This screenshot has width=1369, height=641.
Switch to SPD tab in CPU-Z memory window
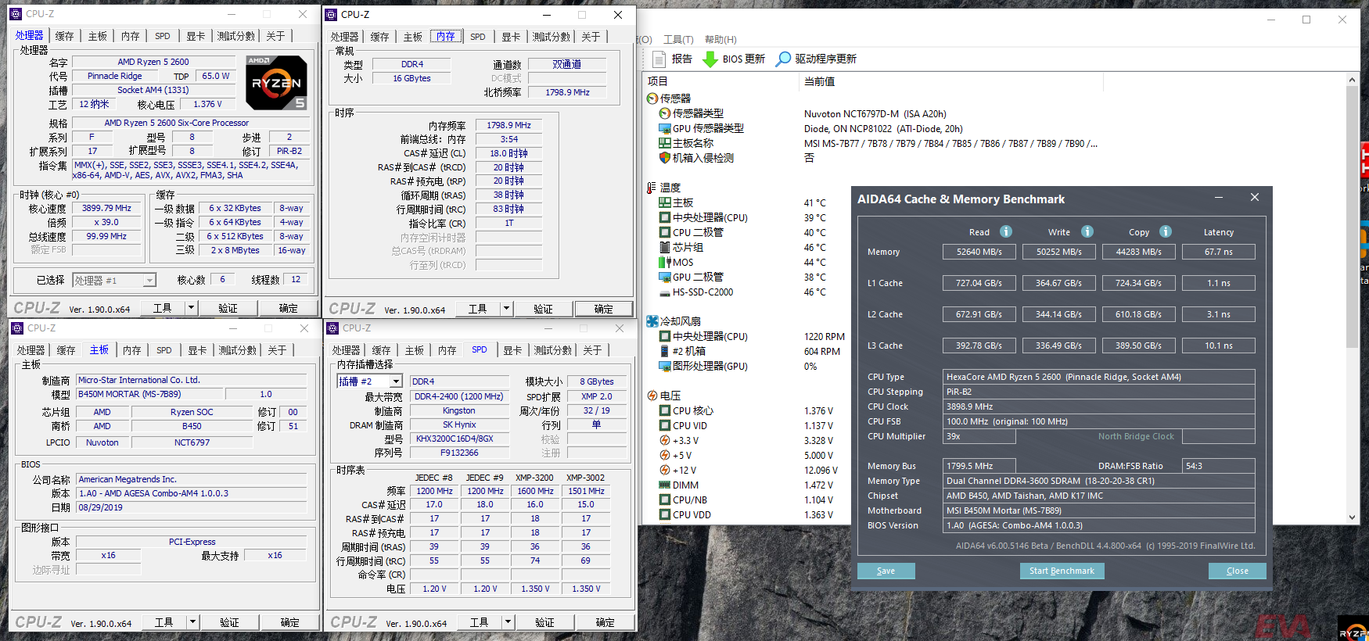tap(478, 37)
